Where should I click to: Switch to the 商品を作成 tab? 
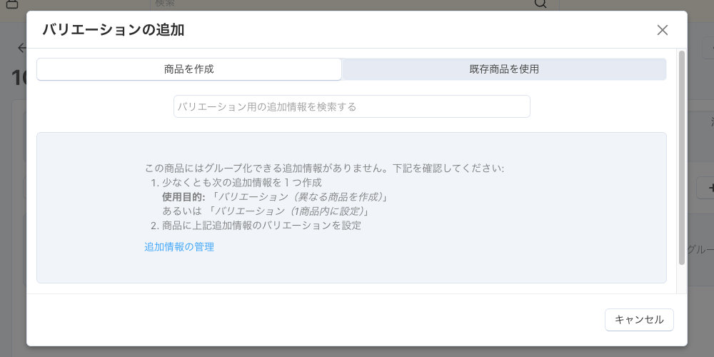[188, 69]
